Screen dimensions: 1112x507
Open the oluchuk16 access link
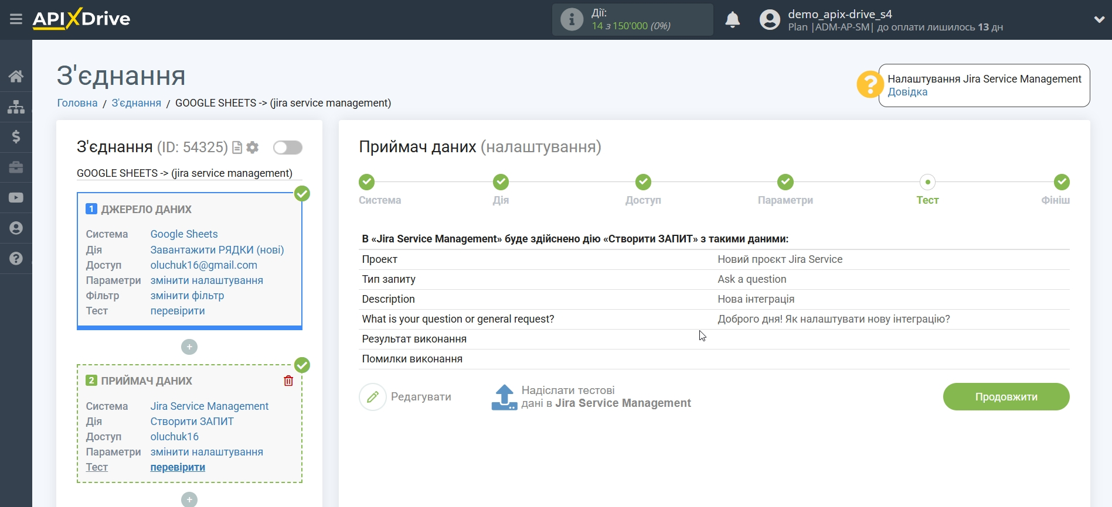[x=175, y=437]
